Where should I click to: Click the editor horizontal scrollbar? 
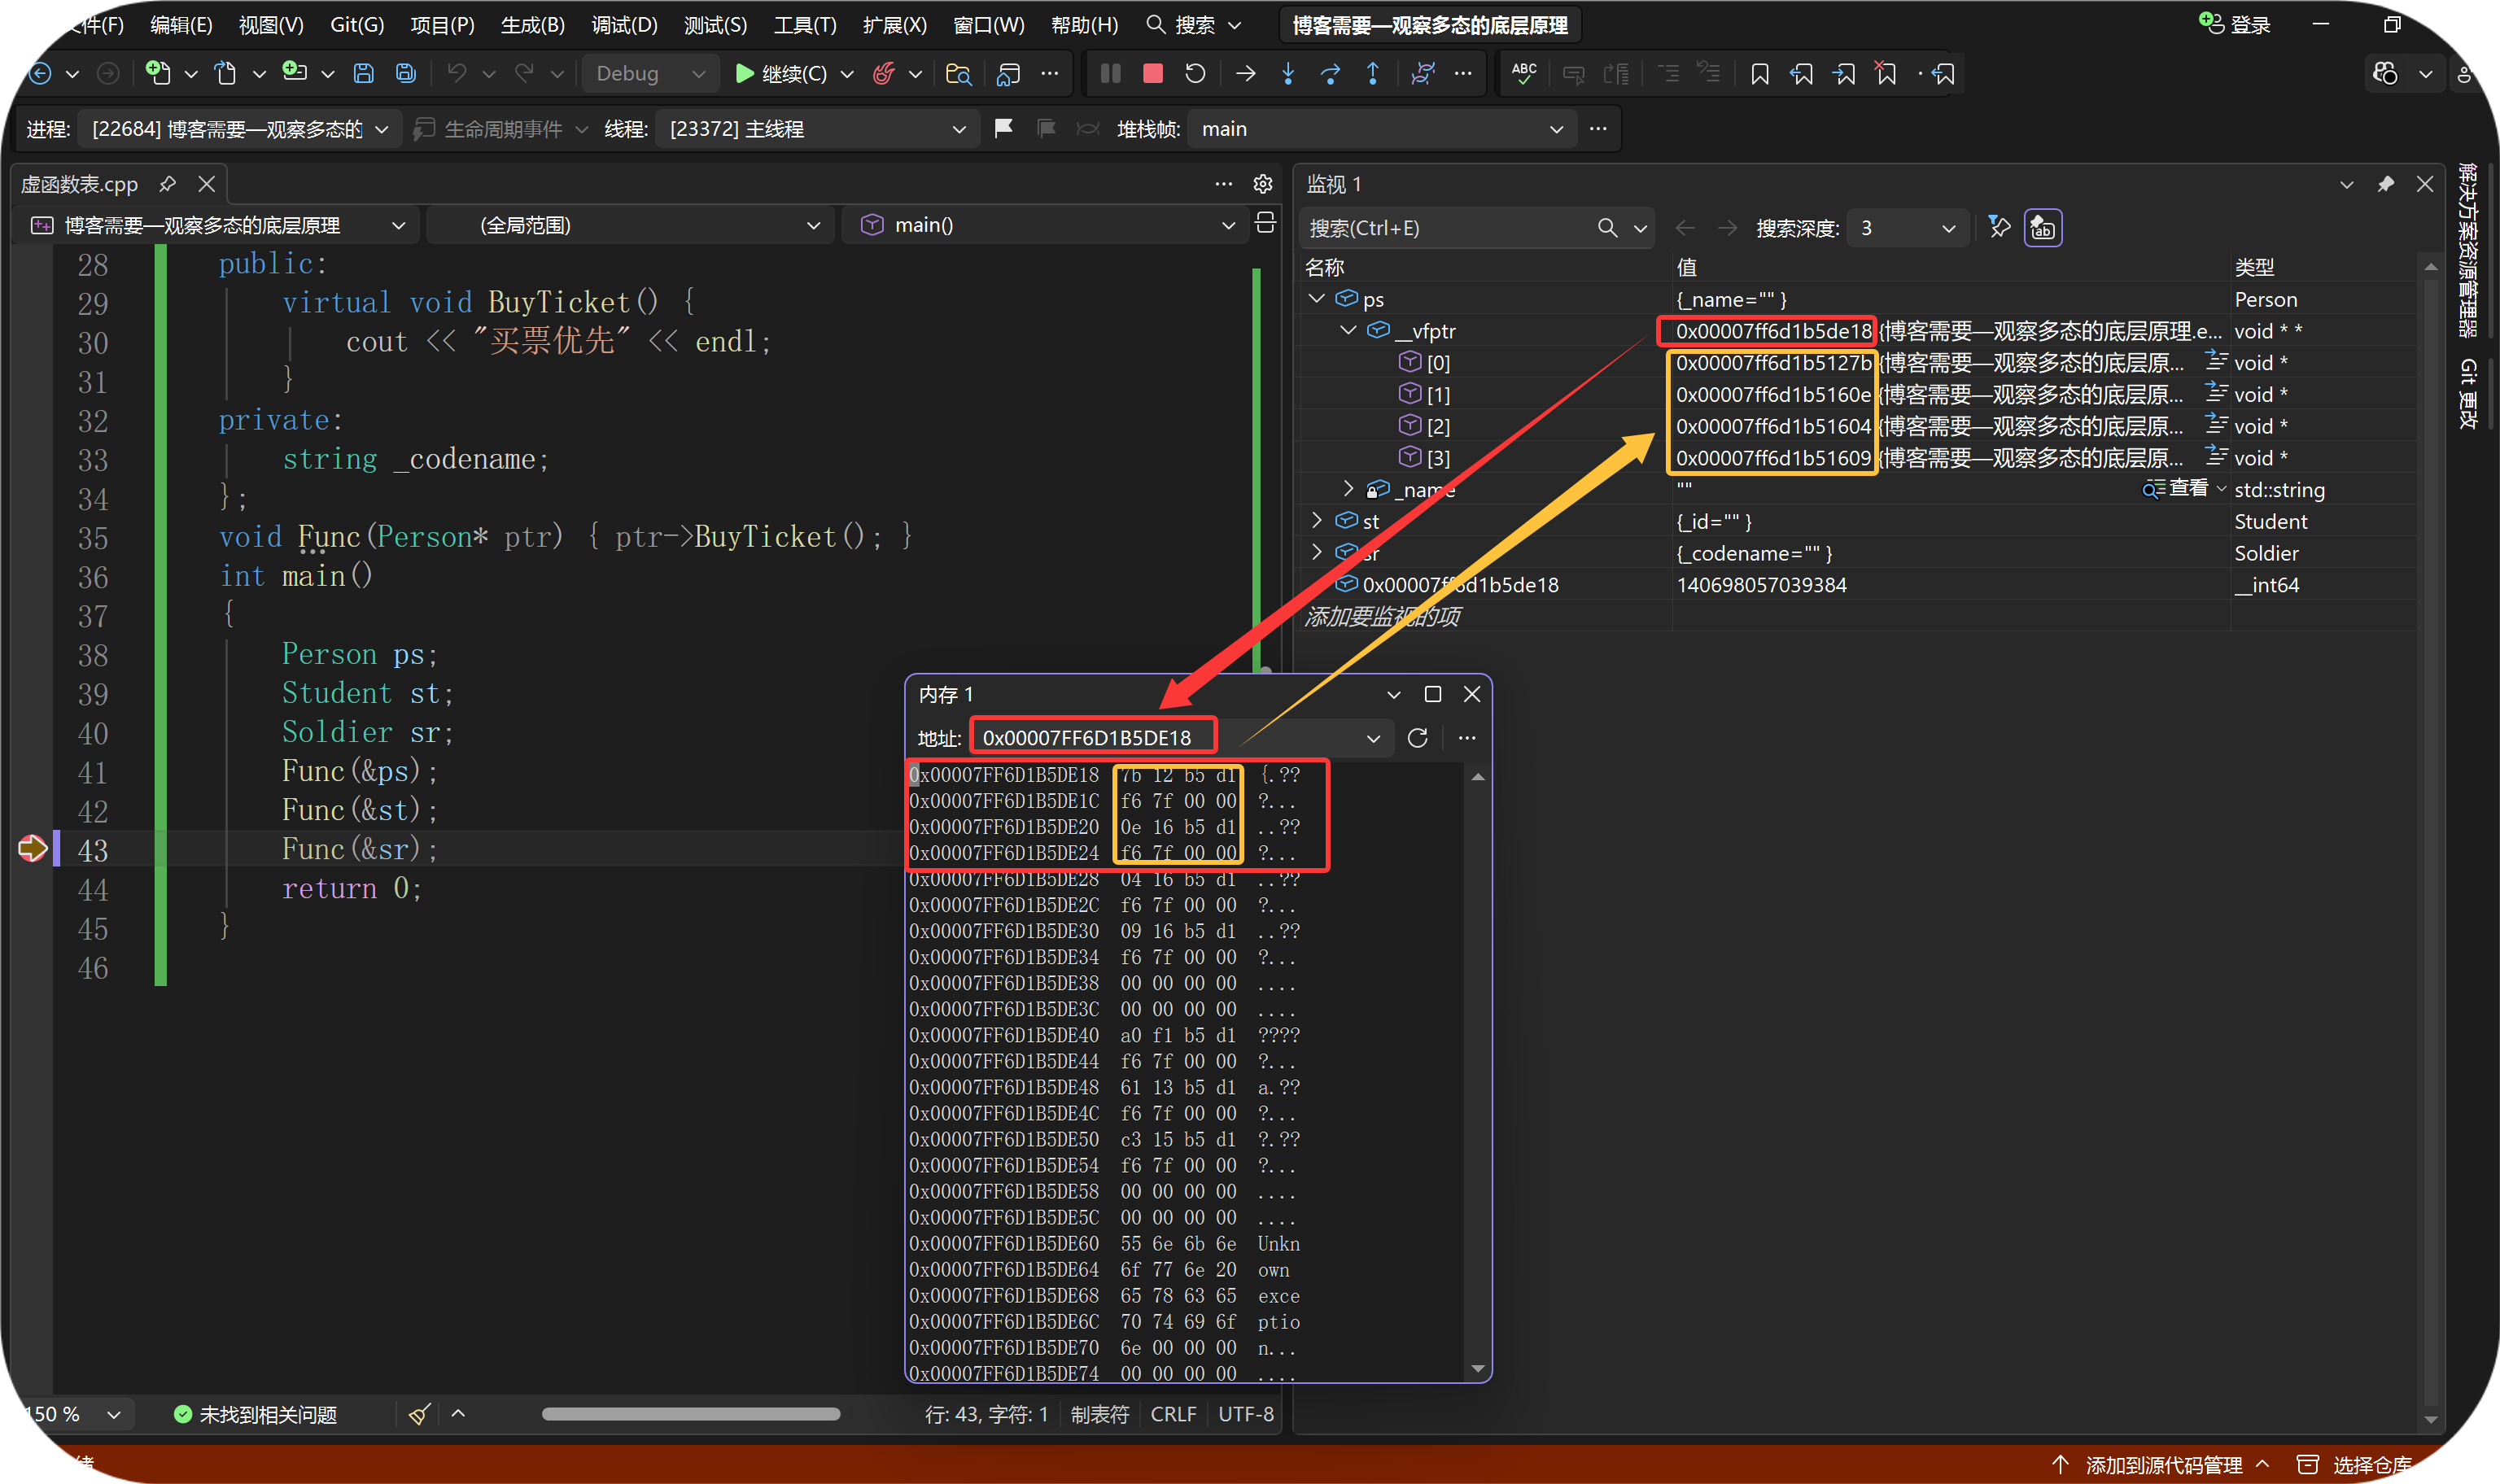point(690,1414)
